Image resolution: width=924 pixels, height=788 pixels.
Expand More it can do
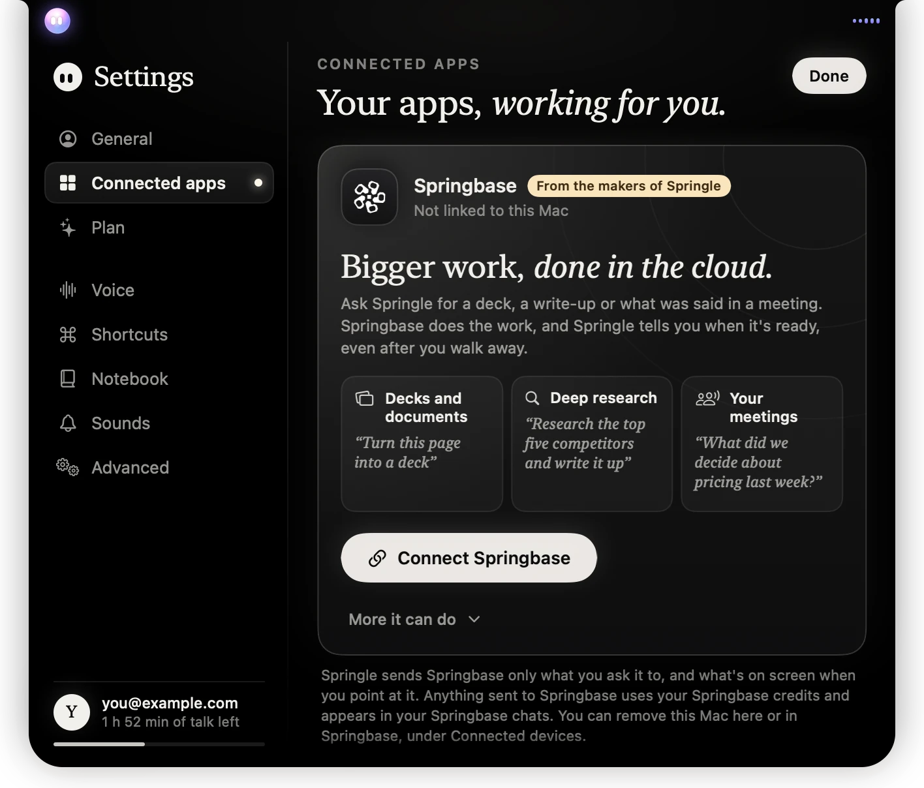coord(415,619)
